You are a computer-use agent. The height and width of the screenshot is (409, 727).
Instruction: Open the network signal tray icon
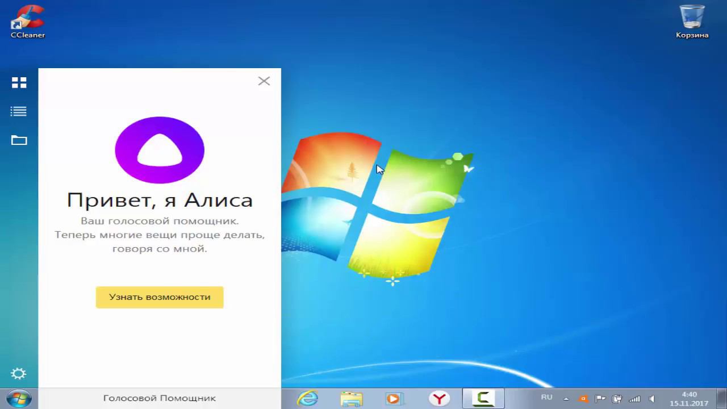point(635,399)
